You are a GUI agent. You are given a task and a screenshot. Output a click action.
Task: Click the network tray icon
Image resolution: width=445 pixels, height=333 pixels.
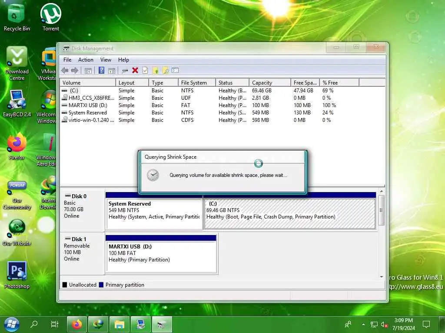tap(374, 324)
